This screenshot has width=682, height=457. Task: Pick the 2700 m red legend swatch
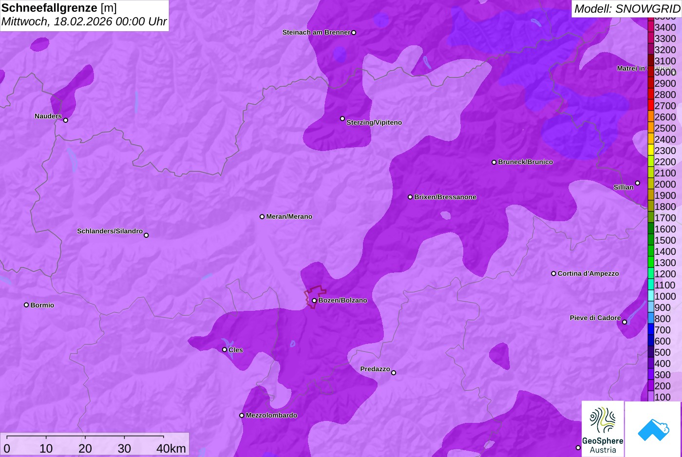click(x=650, y=106)
